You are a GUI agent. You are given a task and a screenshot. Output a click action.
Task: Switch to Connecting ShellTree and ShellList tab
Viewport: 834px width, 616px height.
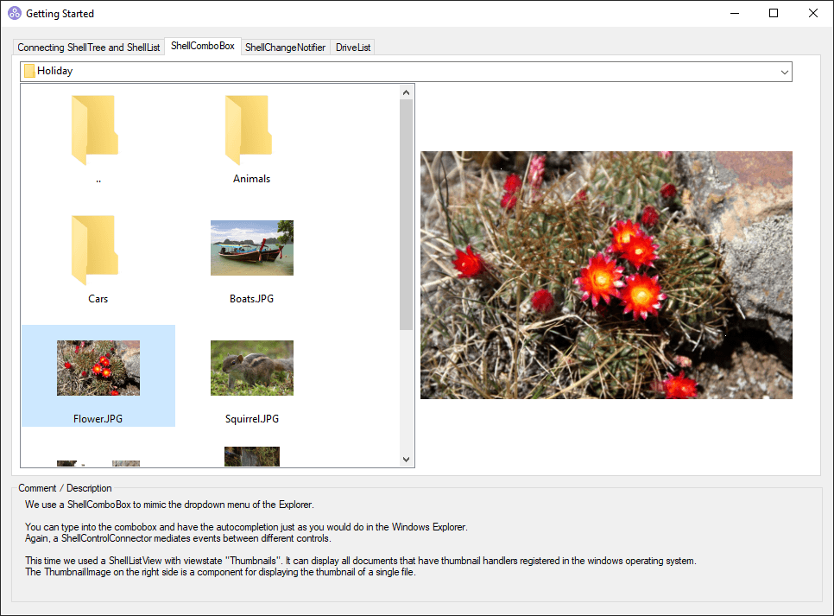click(x=89, y=48)
